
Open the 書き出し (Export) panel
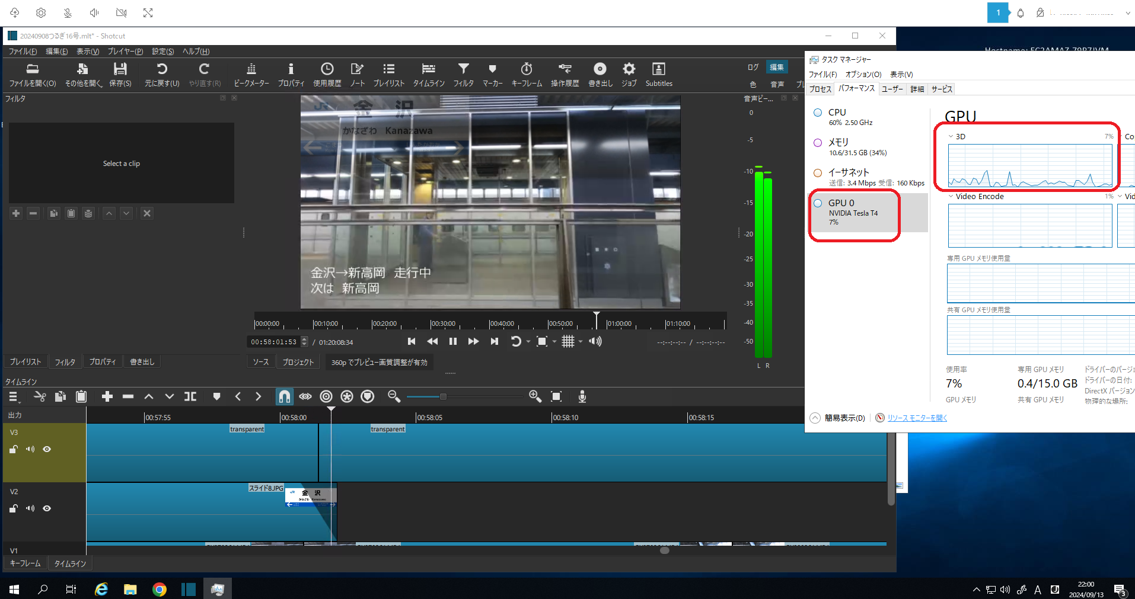600,75
